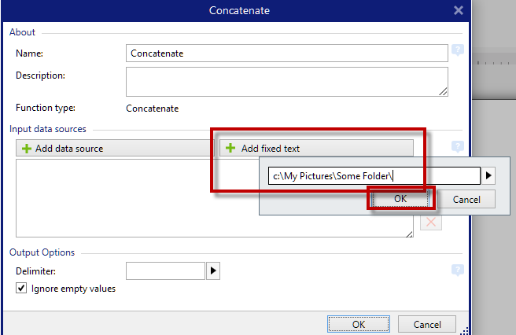Click the fixed text path input field
516x335 pixels.
tap(373, 175)
